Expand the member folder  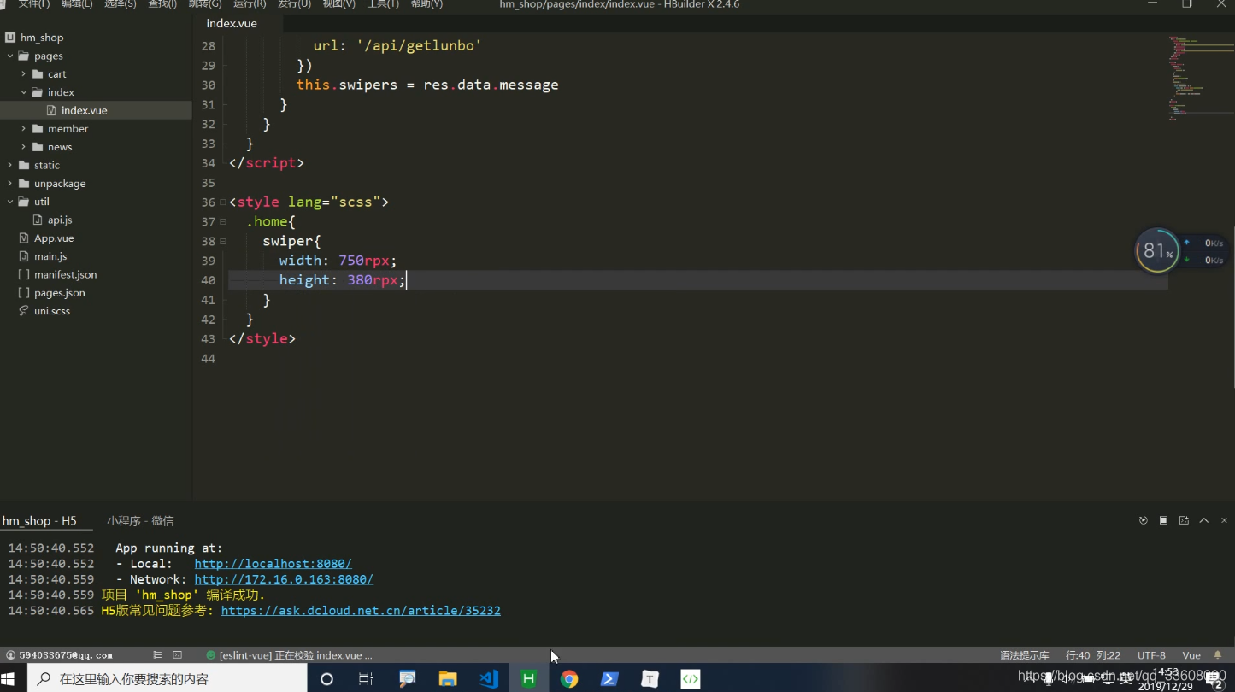point(24,129)
